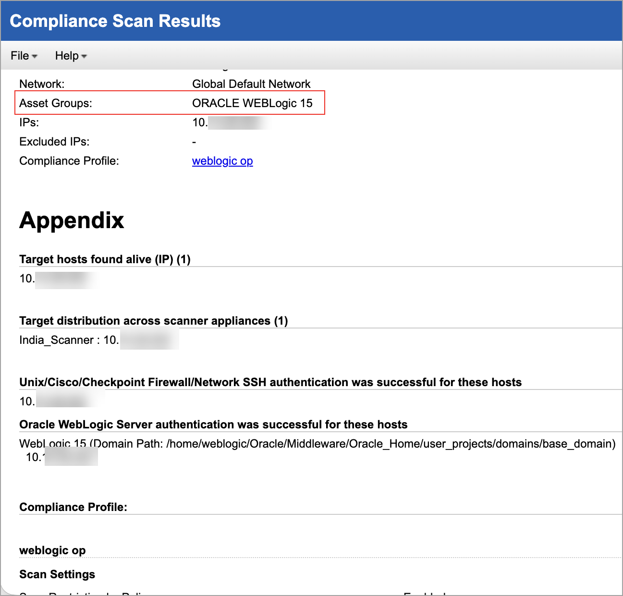
Task: Select the Excluded IPs: label
Action: point(54,142)
